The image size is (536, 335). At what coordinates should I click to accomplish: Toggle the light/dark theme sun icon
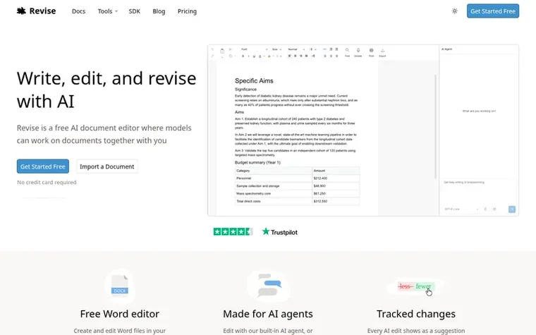455,11
